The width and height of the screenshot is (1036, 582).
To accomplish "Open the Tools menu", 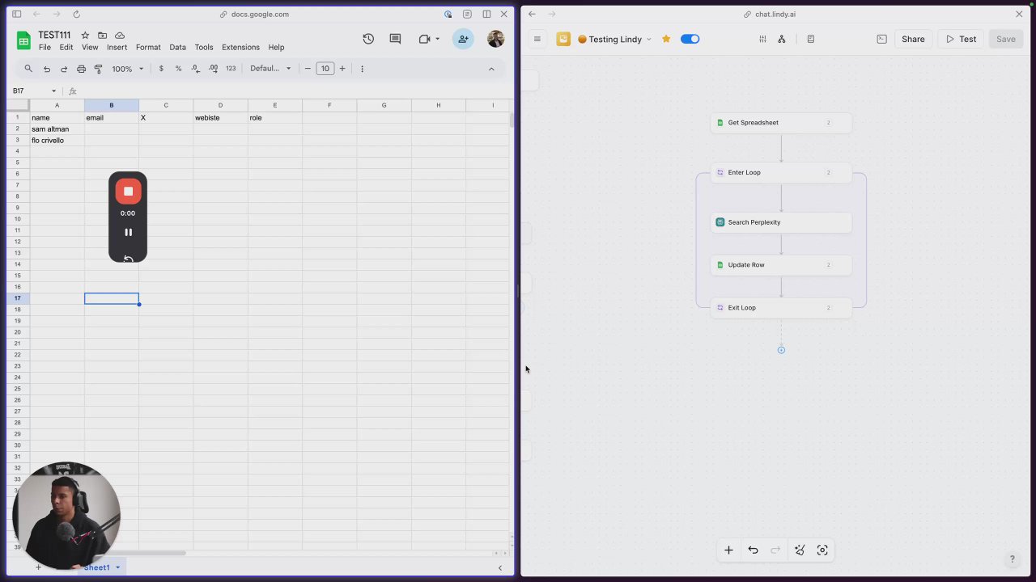I will click(x=204, y=47).
